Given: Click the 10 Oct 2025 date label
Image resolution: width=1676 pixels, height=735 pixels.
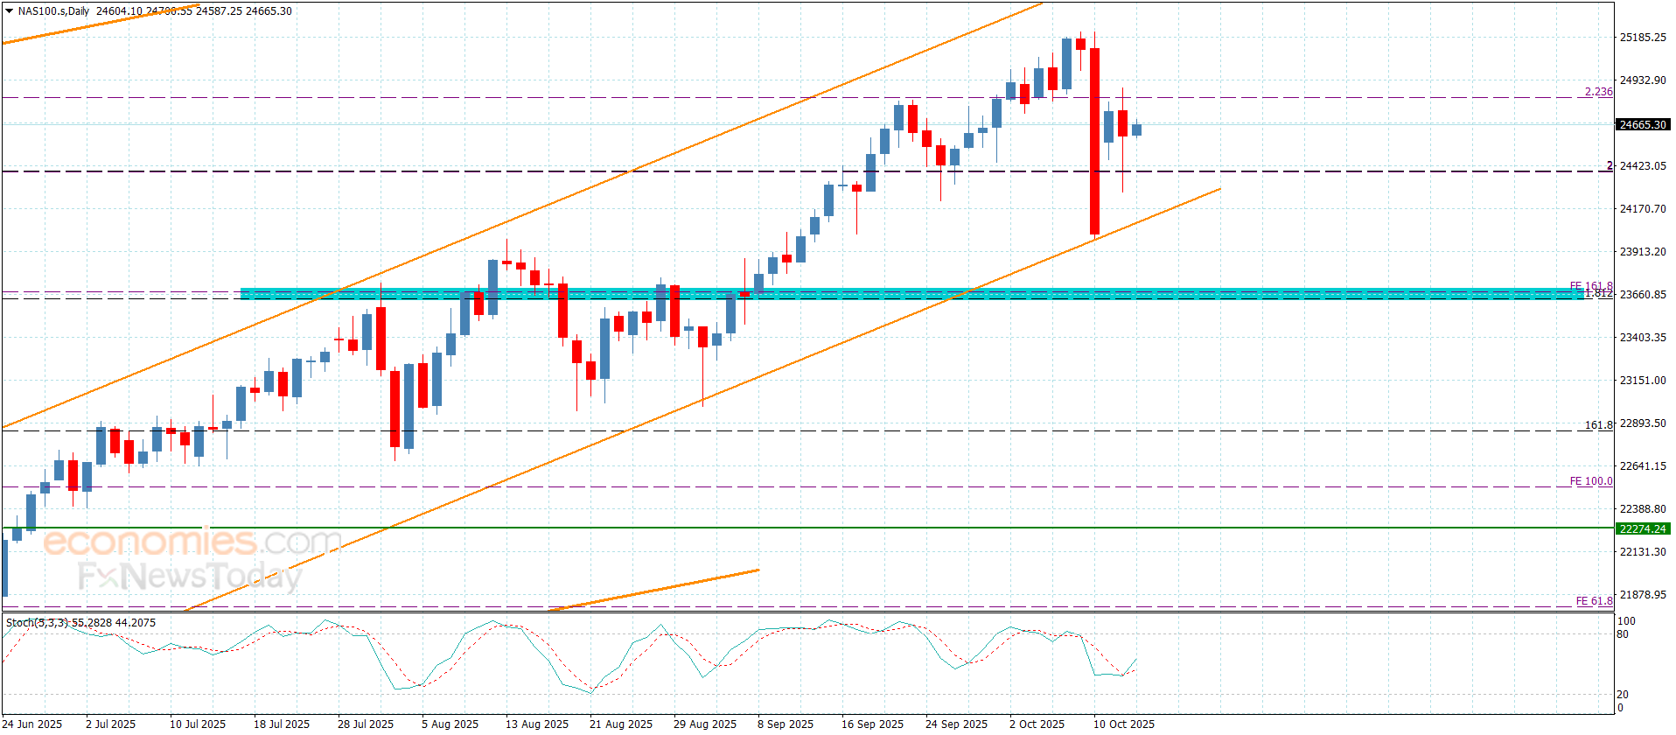Looking at the screenshot, I should pos(1124,724).
